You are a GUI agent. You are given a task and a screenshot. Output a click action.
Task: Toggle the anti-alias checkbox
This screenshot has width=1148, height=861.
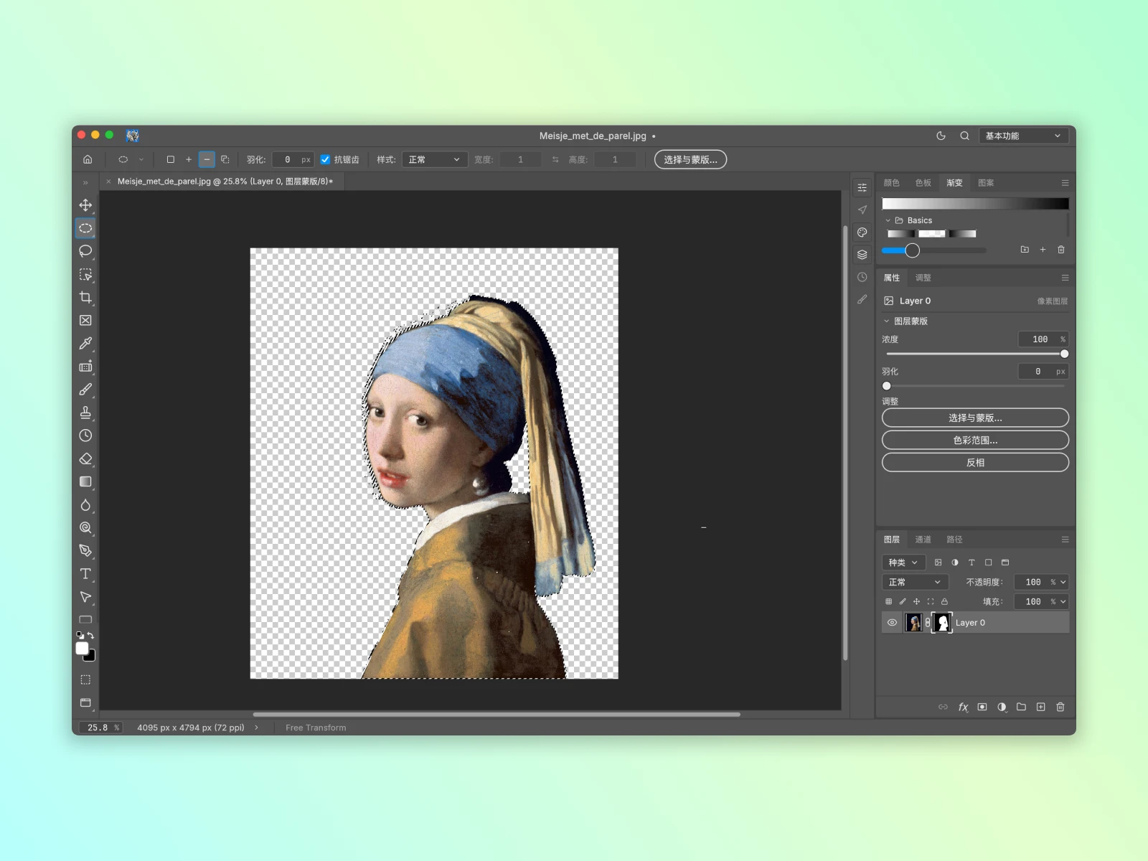tap(325, 159)
